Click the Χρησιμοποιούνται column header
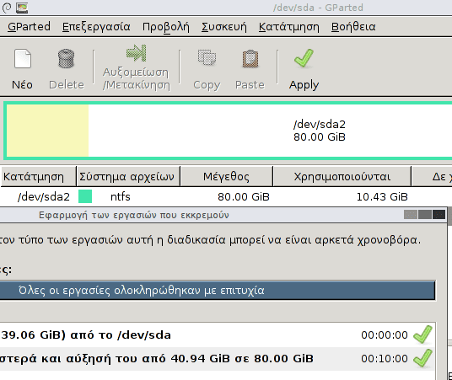452x380 pixels. click(x=342, y=176)
